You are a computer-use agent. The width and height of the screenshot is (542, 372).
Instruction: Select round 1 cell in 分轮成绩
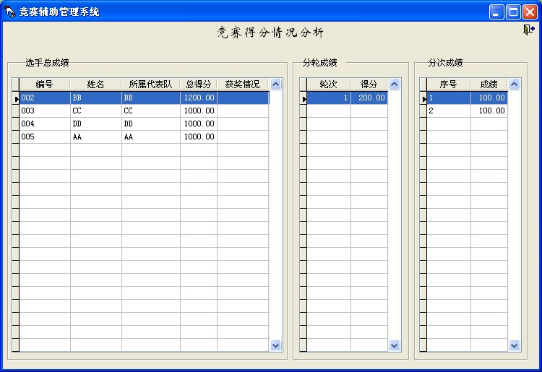[x=329, y=98]
